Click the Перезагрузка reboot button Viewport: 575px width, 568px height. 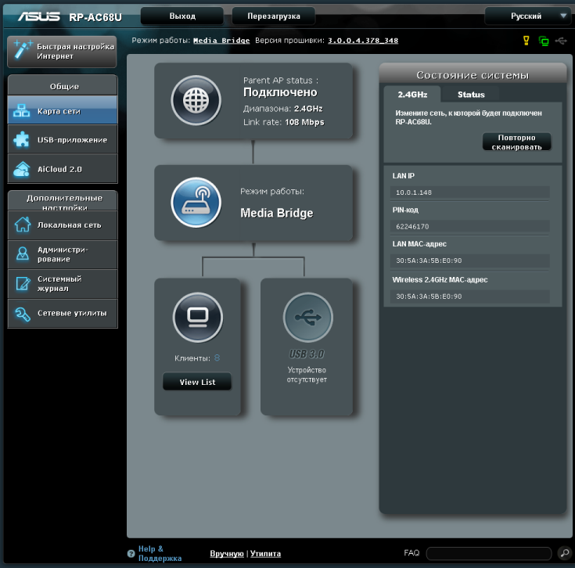click(274, 16)
